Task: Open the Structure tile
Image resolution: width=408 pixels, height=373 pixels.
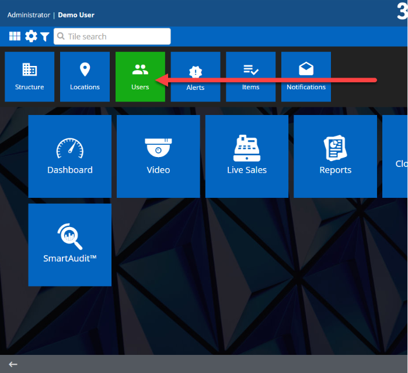Action: [29, 76]
